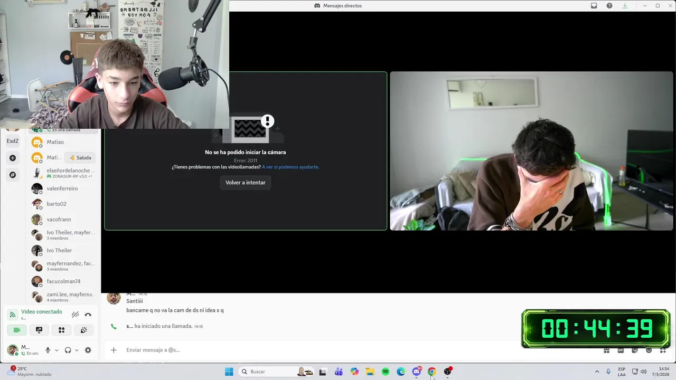Viewport: 676px width, 380px height.
Task: Explore discoverable servers compass icon
Action: click(13, 175)
